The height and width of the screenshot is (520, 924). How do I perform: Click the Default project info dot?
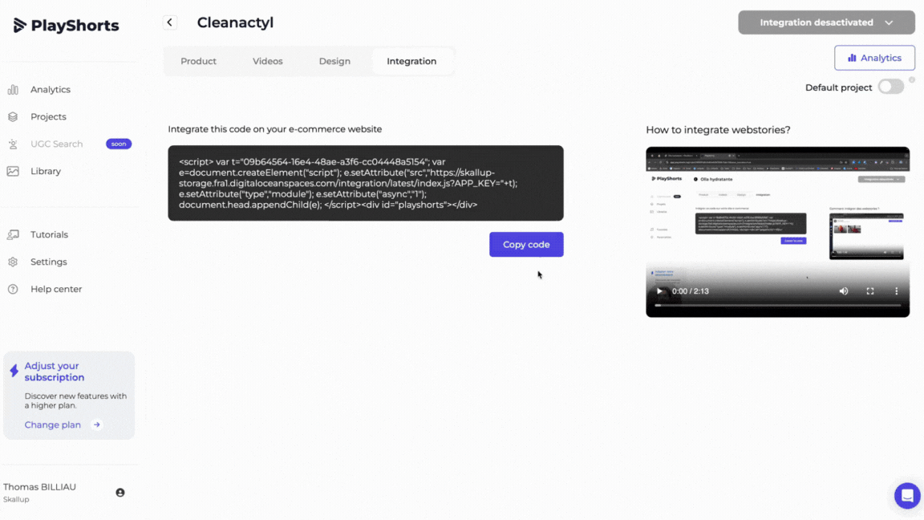[x=912, y=79]
